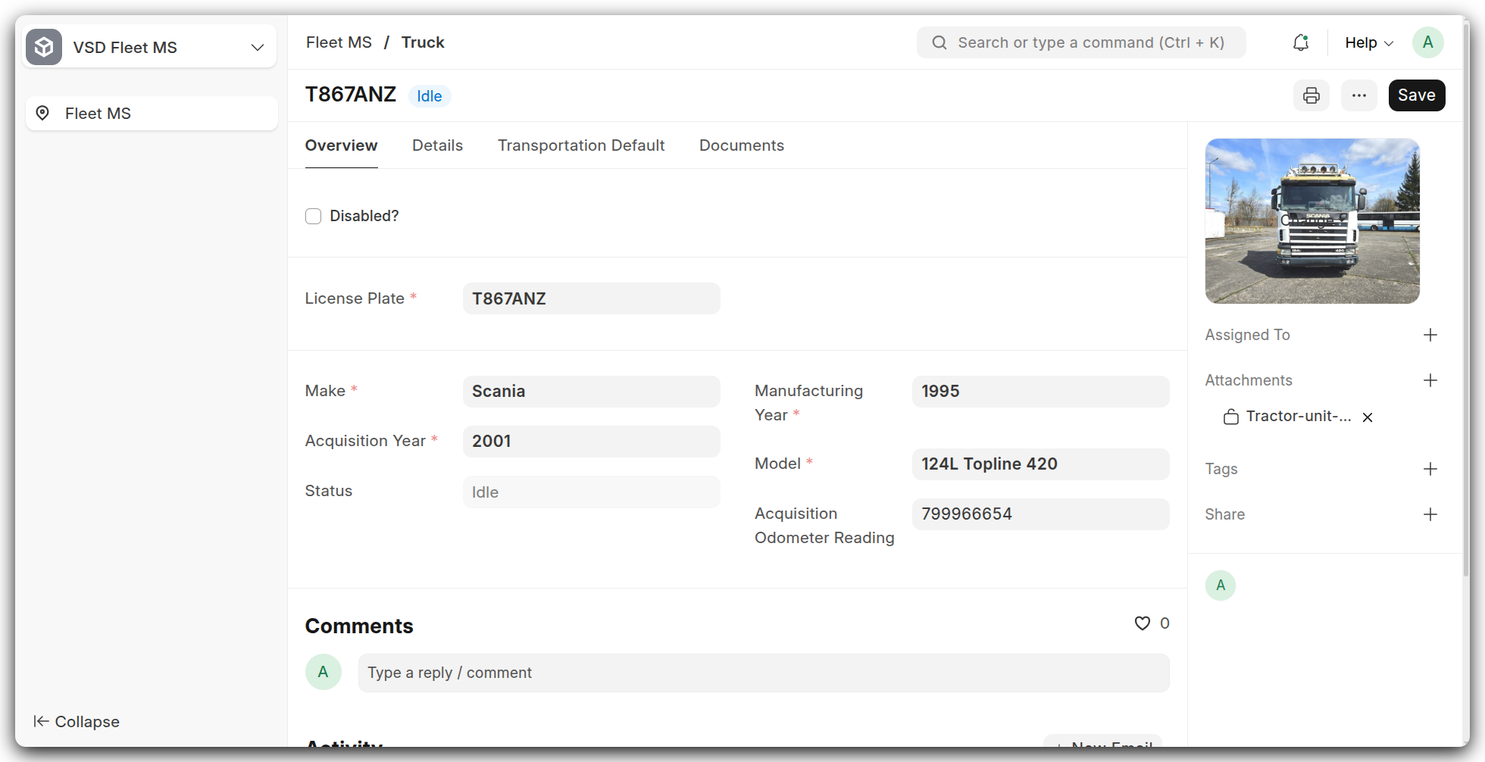Image resolution: width=1485 pixels, height=762 pixels.
Task: Switch to the Details tab
Action: pos(437,145)
